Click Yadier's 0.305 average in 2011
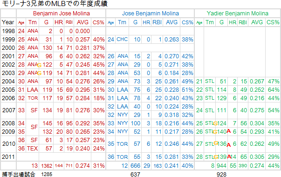This screenshot has width=281, height=177. (x=257, y=157)
